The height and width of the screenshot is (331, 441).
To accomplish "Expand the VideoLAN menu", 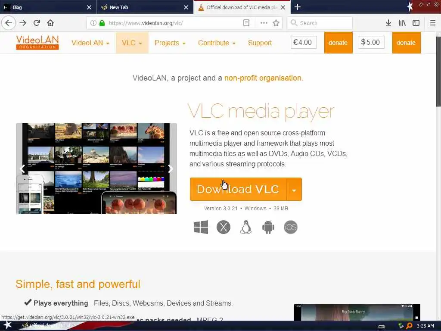I will tap(90, 43).
